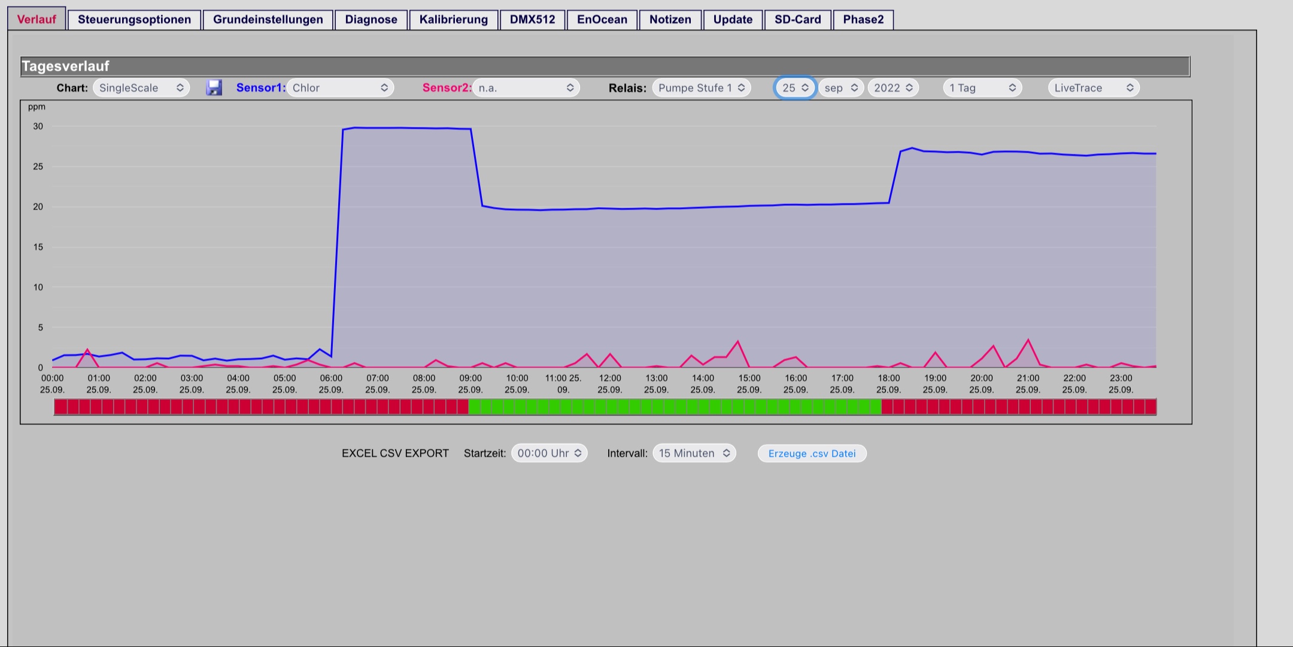Open the Kalibrierung tab
1293x647 pixels.
point(454,20)
